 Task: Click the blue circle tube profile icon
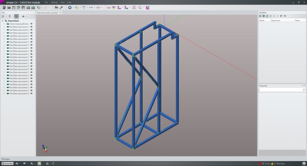70,7
